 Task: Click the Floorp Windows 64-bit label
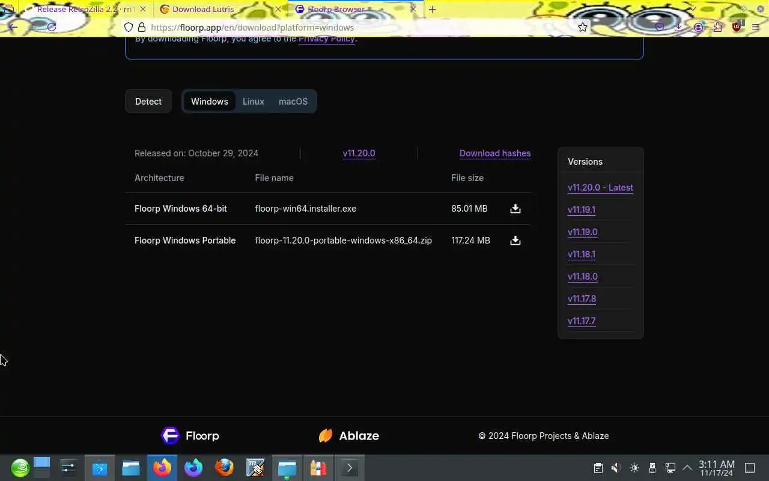(181, 209)
